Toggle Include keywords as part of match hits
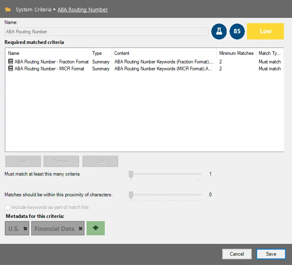Viewport: 292px width, 265px height. click(x=8, y=207)
